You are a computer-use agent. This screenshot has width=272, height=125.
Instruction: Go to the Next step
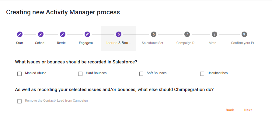248,110
